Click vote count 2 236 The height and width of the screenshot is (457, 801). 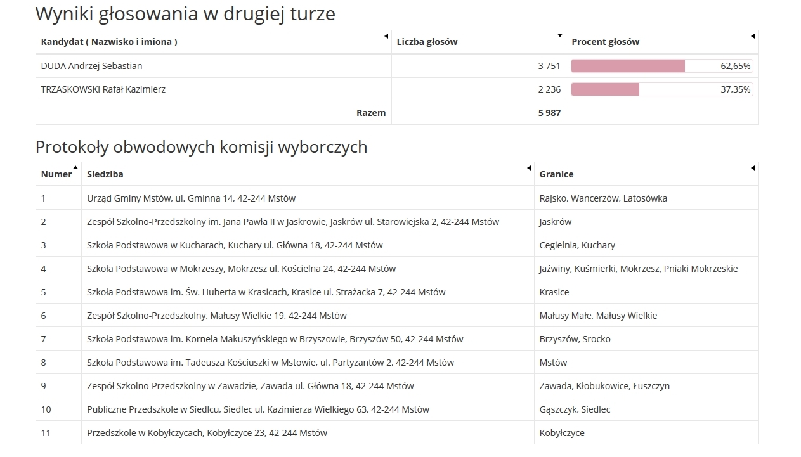(x=549, y=89)
